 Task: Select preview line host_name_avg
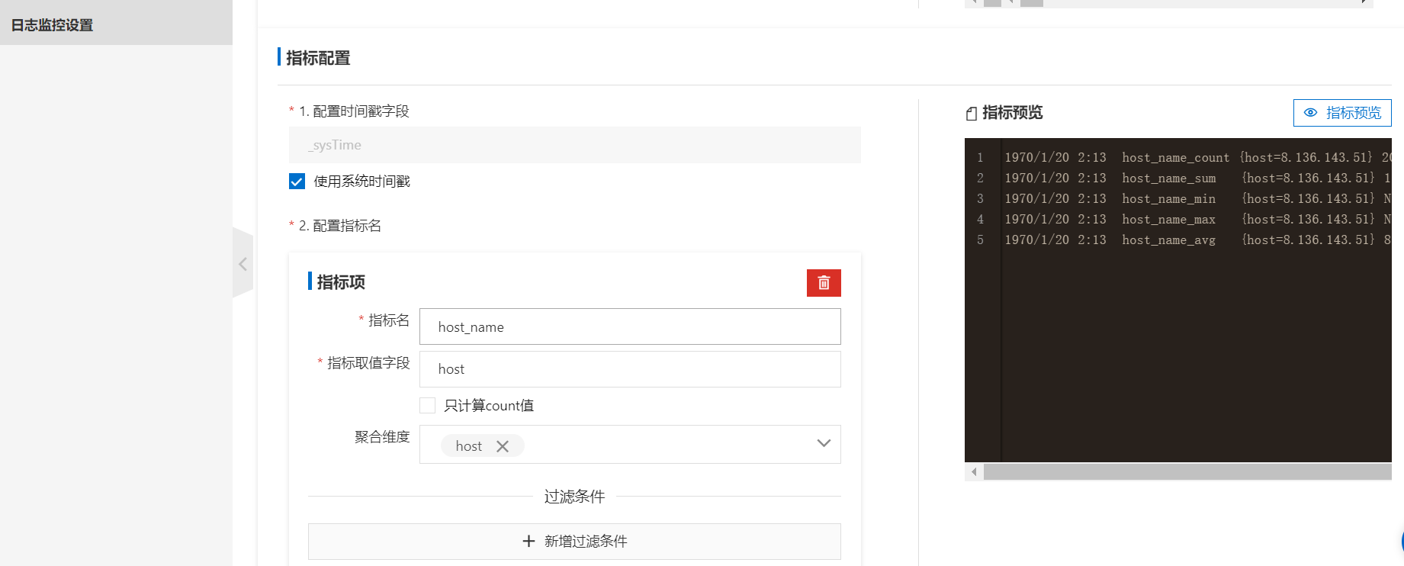1197,240
